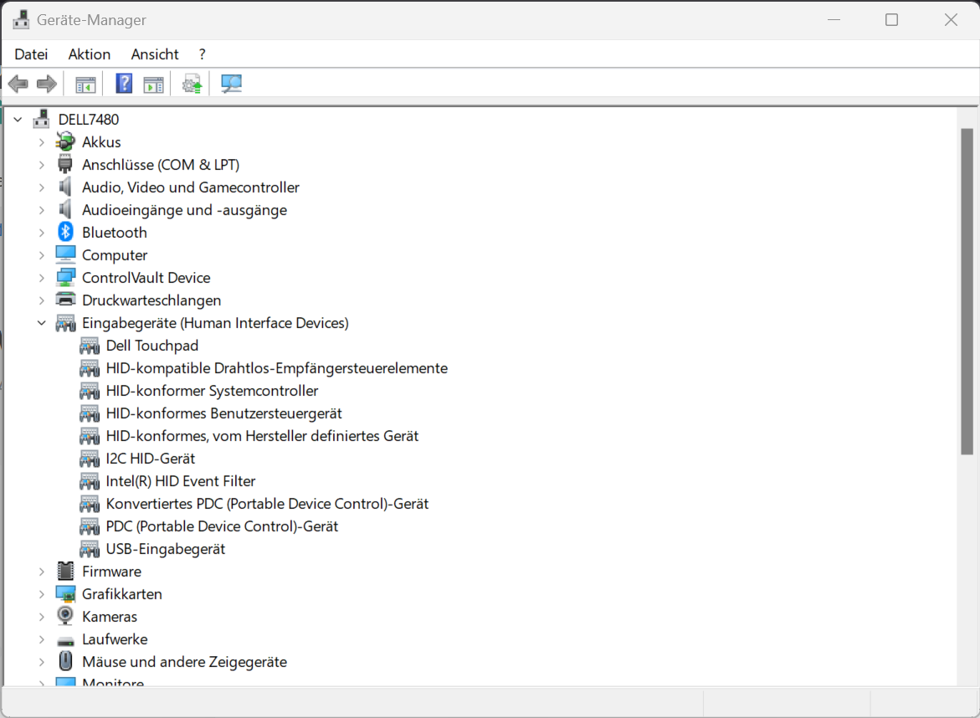Expand the Grafikkarten category

pos(41,594)
